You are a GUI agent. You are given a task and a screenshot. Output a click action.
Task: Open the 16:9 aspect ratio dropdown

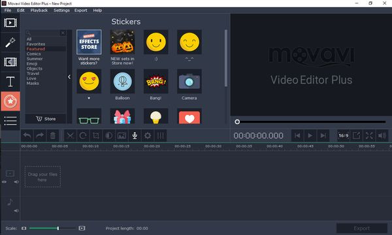(x=343, y=135)
